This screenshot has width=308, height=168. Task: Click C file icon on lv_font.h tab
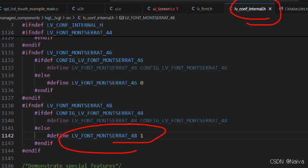click(x=193, y=9)
